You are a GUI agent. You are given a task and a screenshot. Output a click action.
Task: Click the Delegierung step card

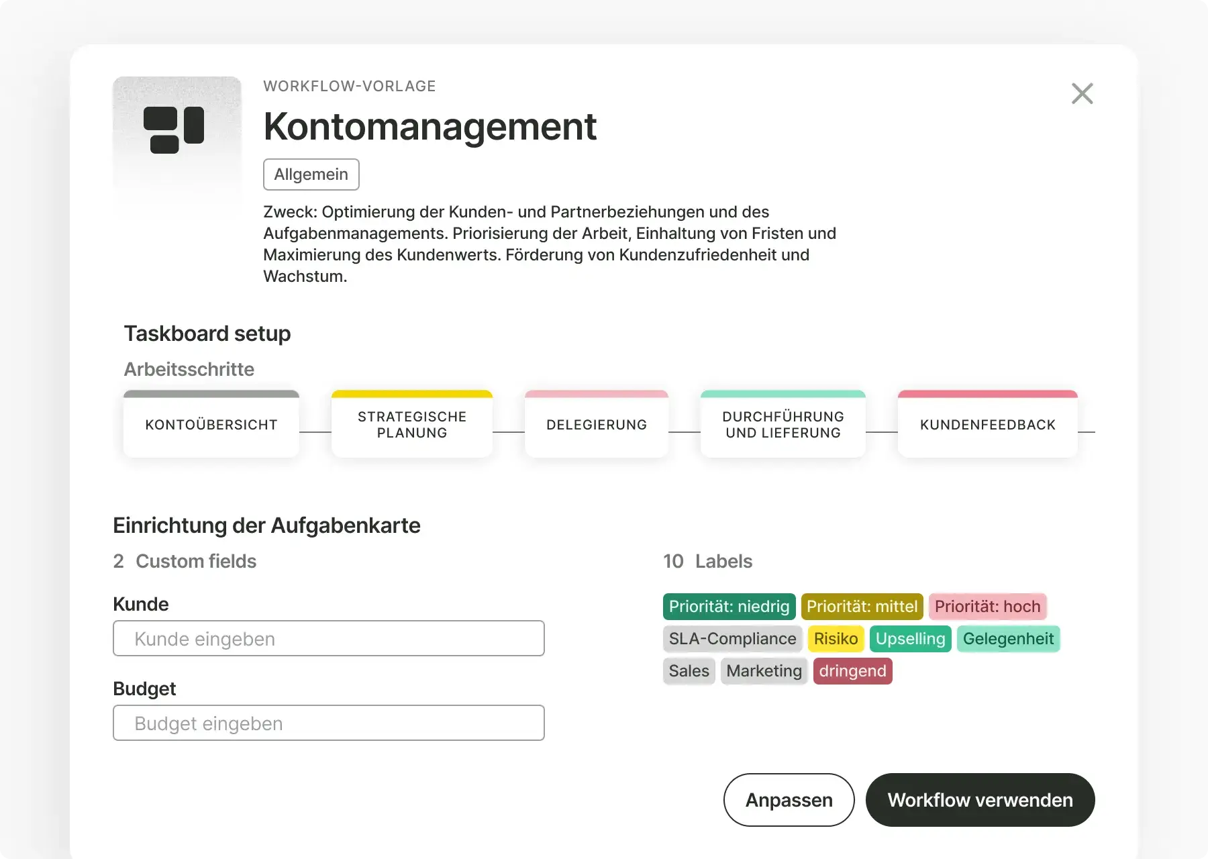click(x=596, y=425)
